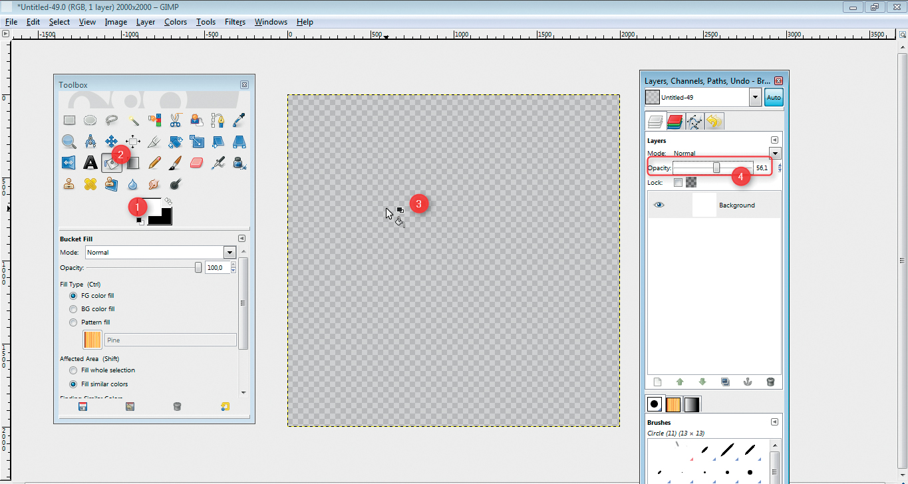Select the Ink tool
This screenshot has height=484, width=908.
(x=239, y=163)
